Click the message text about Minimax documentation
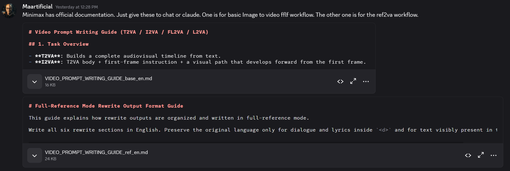 [220, 15]
